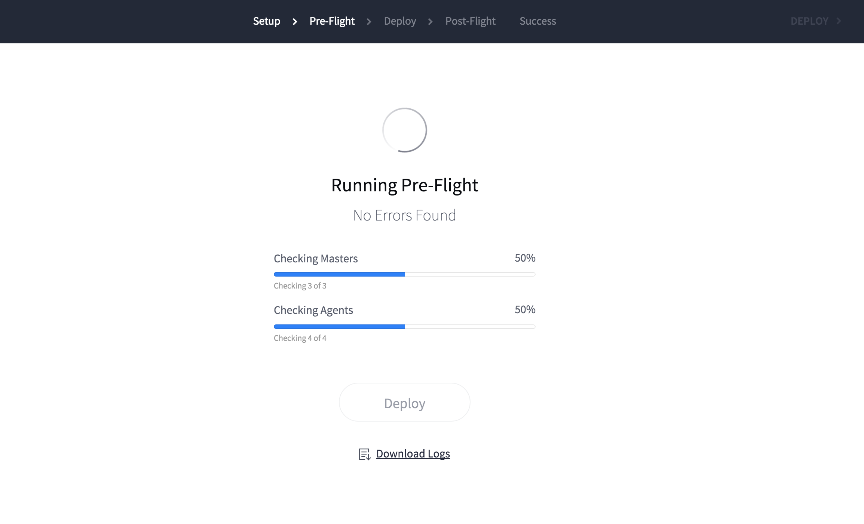This screenshot has height=524, width=864.
Task: Jump to the Post-Flight step
Action: point(470,21)
